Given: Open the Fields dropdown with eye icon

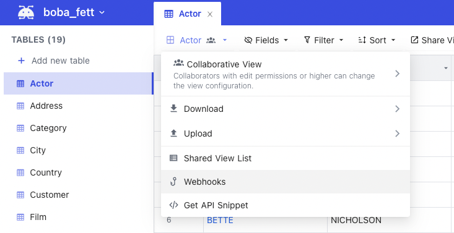Looking at the screenshot, I should (266, 40).
